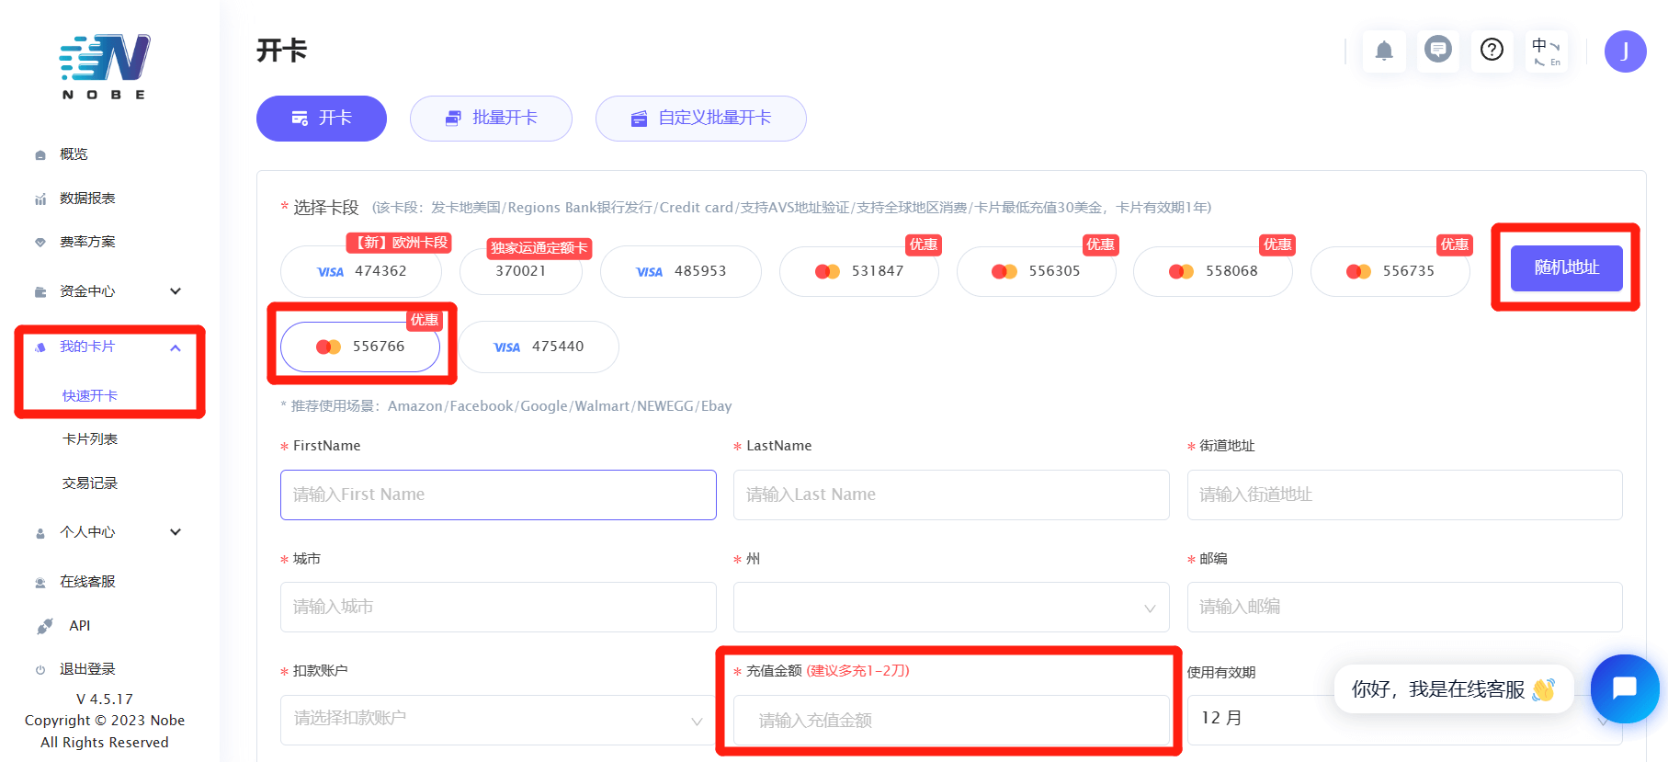Focus the 充值金额 input field
Viewport: 1668px width, 762px height.
tap(951, 720)
